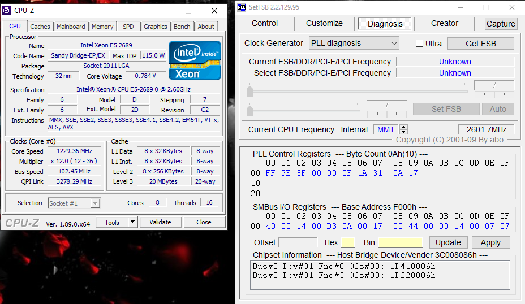Open the Creator tab in SetFSB

coord(444,23)
